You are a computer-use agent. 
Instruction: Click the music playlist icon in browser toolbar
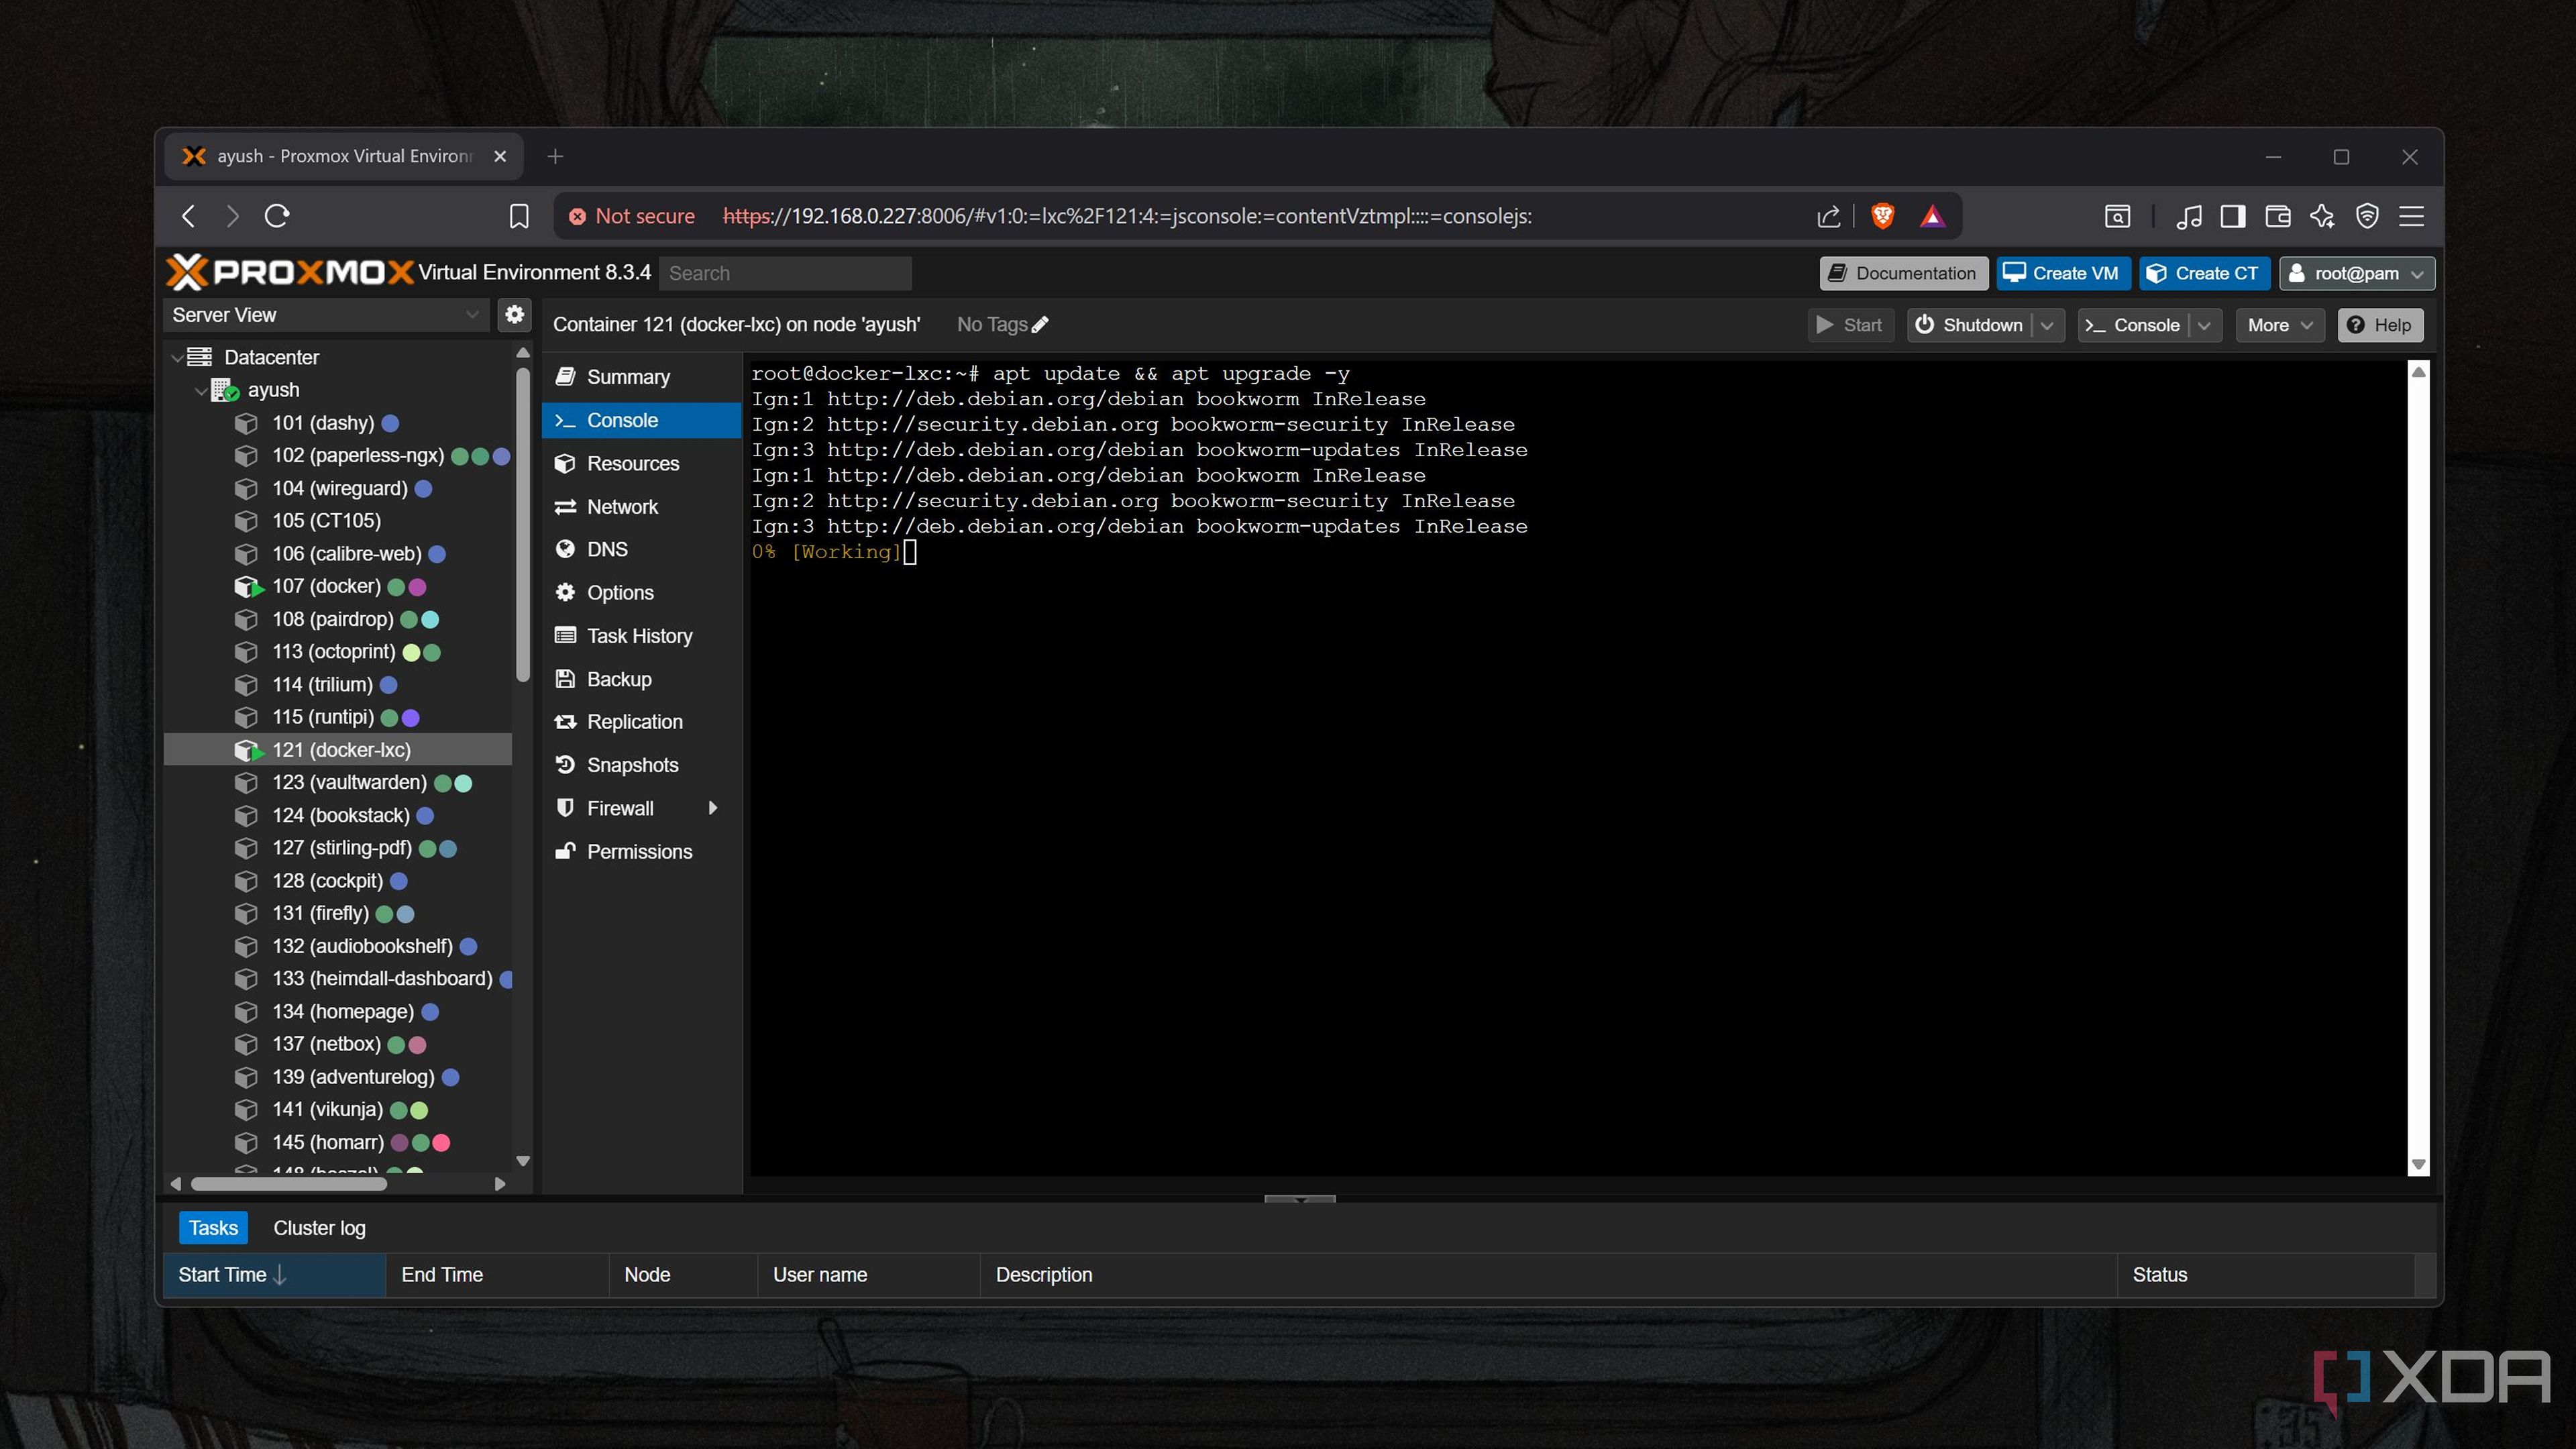(x=2189, y=216)
